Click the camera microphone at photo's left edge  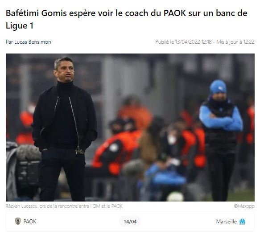[x=28, y=152]
